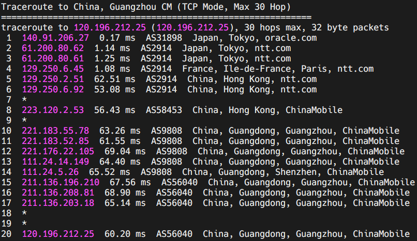This screenshot has height=241, width=417.
Task: Click the asterisk on hop 18
Action: (x=24, y=214)
